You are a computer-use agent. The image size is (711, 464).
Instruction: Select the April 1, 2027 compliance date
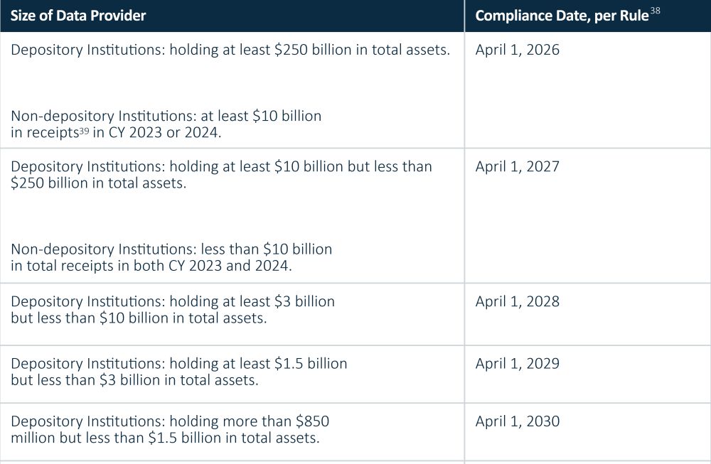517,167
